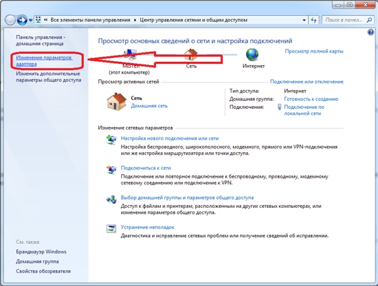Open Устранение неполадок link
The width and height of the screenshot is (378, 286).
click(x=147, y=227)
